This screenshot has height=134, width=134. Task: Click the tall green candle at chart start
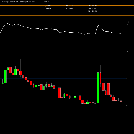pyautogui.click(x=5, y=77)
